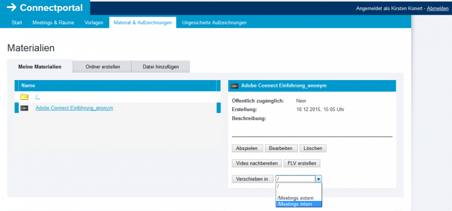452x211 pixels.
Task: Click the details panel title text
Action: tap(284, 86)
